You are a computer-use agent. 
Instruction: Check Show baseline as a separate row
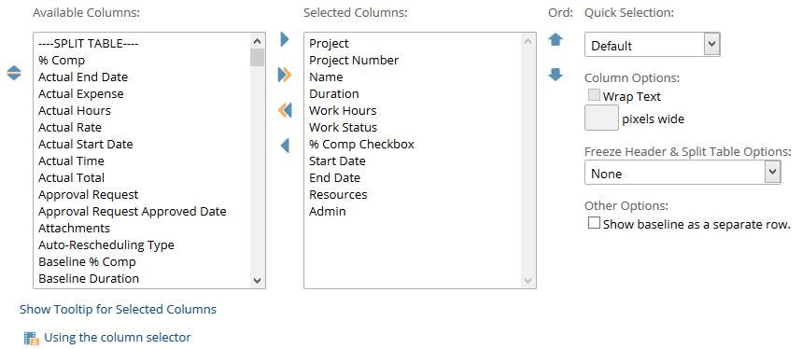coord(594,223)
